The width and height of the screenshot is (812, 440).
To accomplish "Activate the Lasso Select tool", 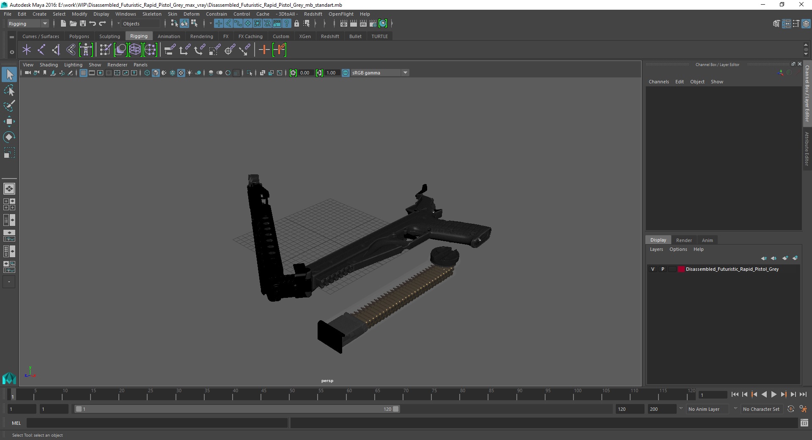I will click(9, 91).
